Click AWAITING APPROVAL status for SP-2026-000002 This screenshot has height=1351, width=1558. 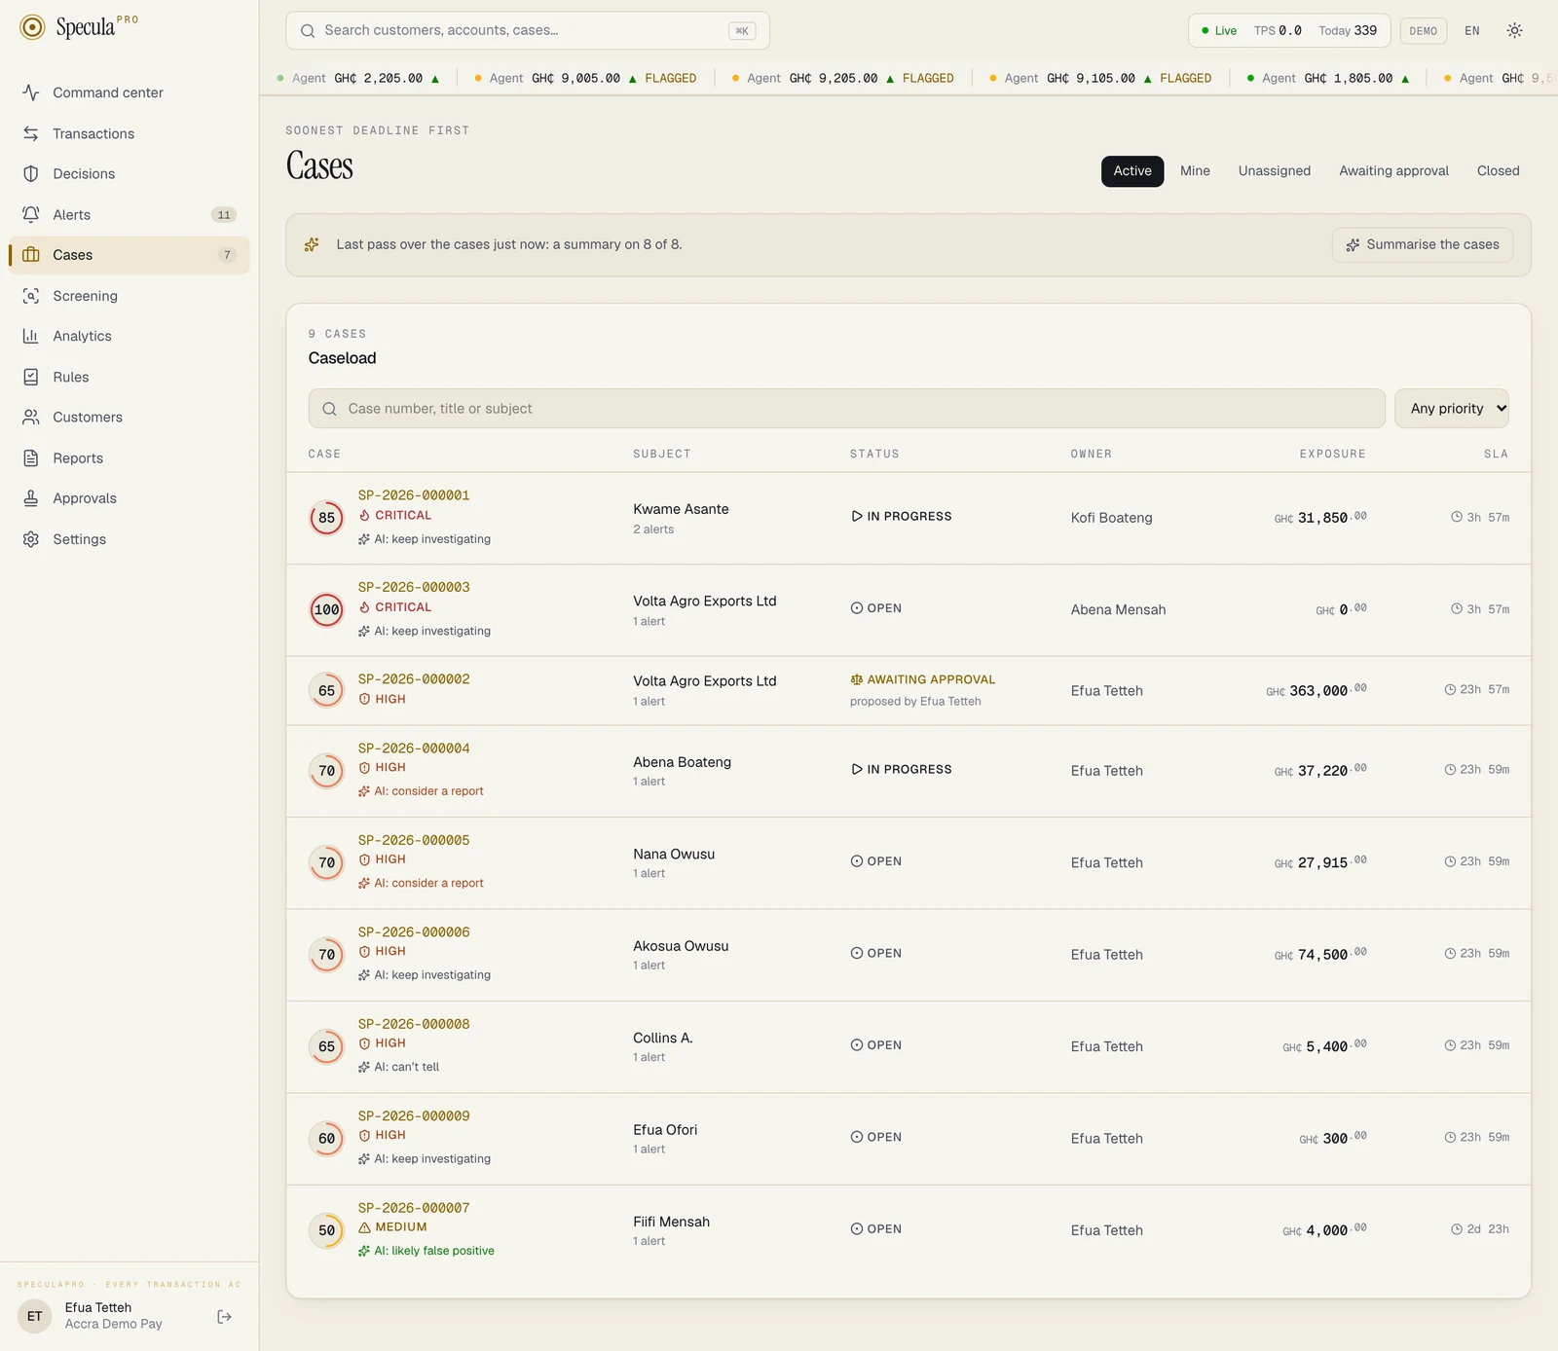coord(923,679)
